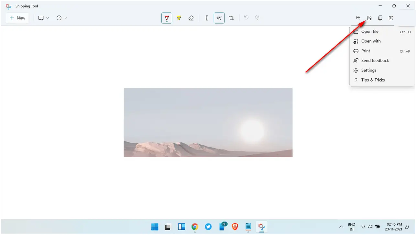Save the snip with the floppy icon
The image size is (416, 235).
click(x=369, y=18)
